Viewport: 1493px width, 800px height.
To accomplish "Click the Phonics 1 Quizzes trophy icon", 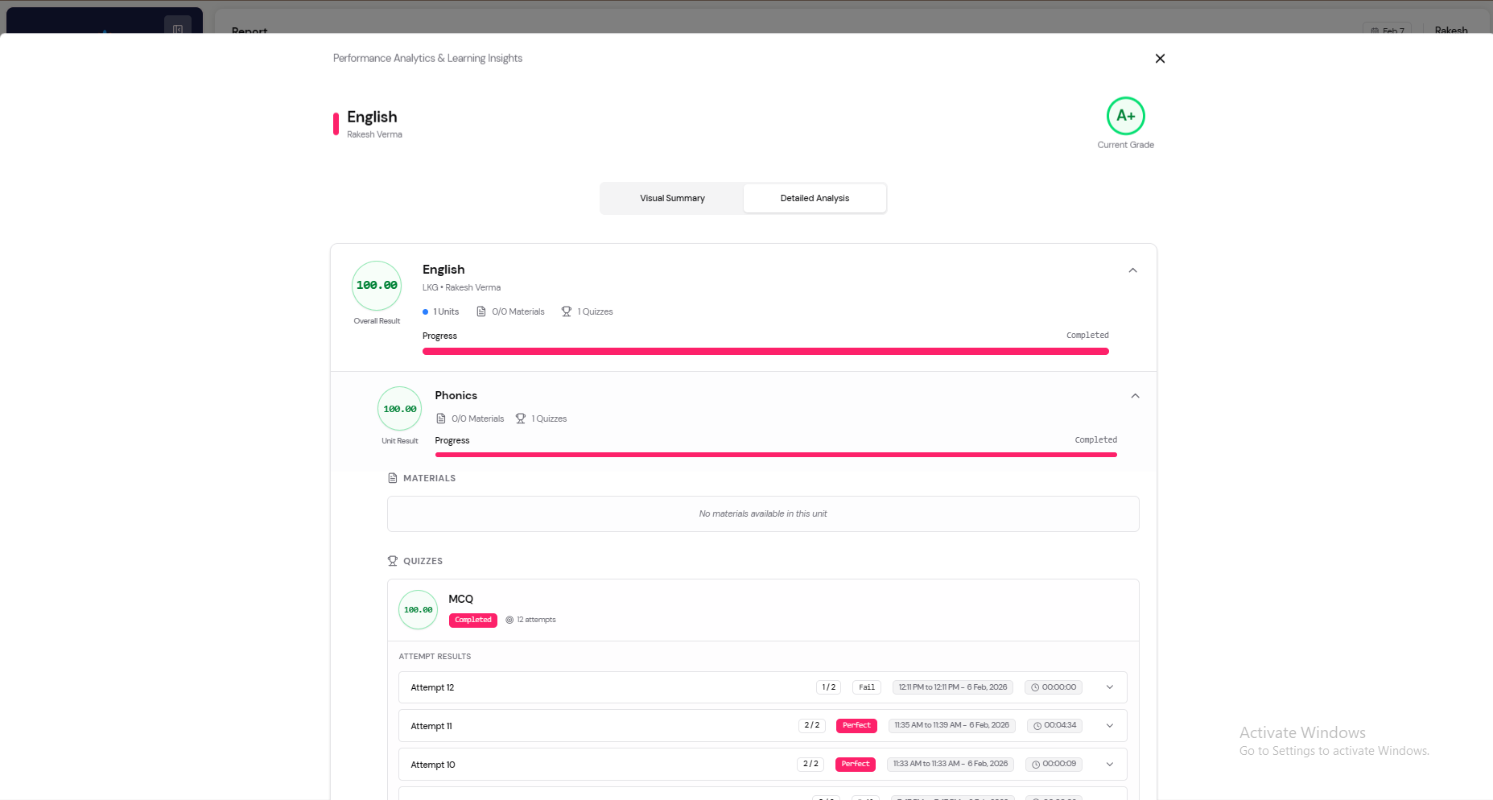I will 521,419.
